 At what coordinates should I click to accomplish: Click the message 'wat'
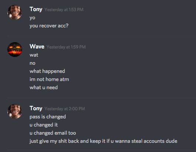(x=34, y=55)
